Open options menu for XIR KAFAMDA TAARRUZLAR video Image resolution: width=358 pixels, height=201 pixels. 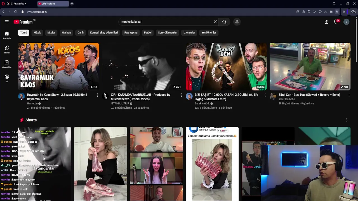coord(181,95)
